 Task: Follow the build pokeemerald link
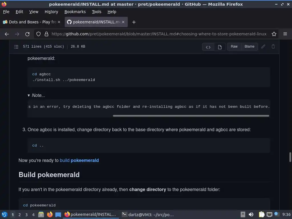79,161
